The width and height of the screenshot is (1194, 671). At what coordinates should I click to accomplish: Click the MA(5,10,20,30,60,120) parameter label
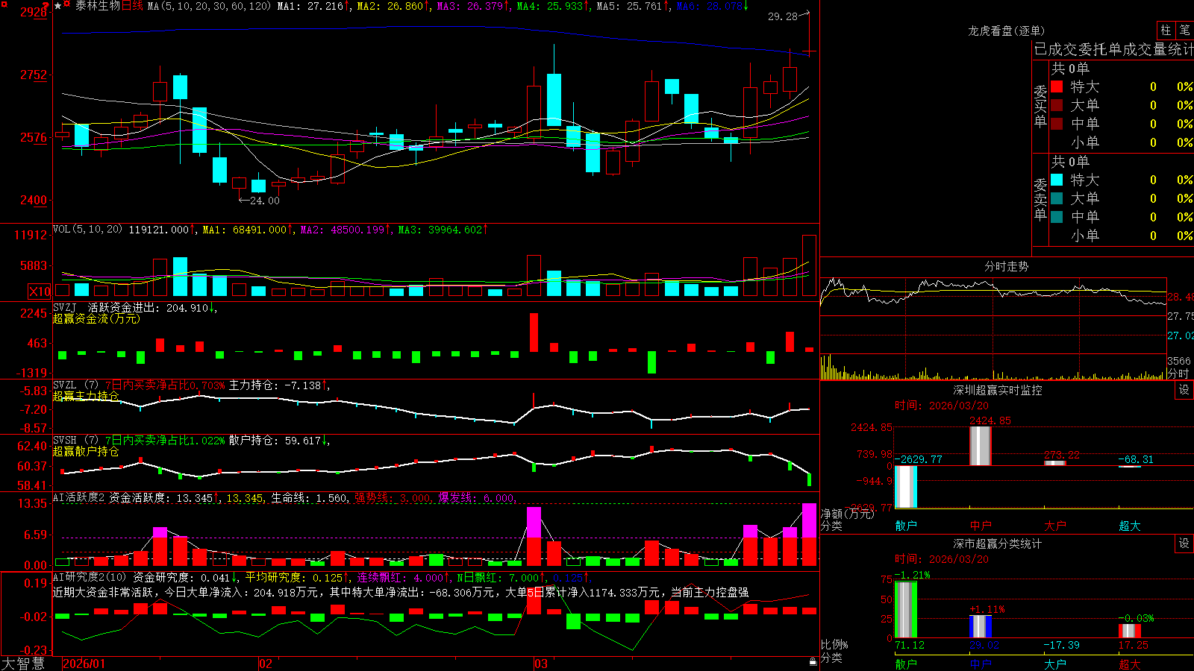point(209,6)
